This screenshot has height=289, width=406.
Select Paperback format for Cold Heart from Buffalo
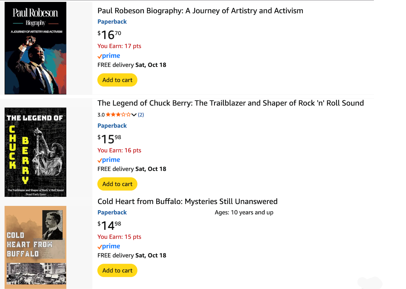112,212
